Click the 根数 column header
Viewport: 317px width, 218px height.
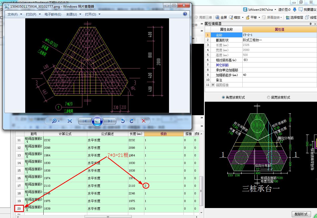(164, 134)
